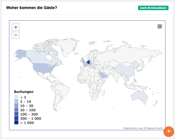Select the '300 - 1 000' legend entry
Viewport: 175px width, 139px height.
click(x=30, y=118)
